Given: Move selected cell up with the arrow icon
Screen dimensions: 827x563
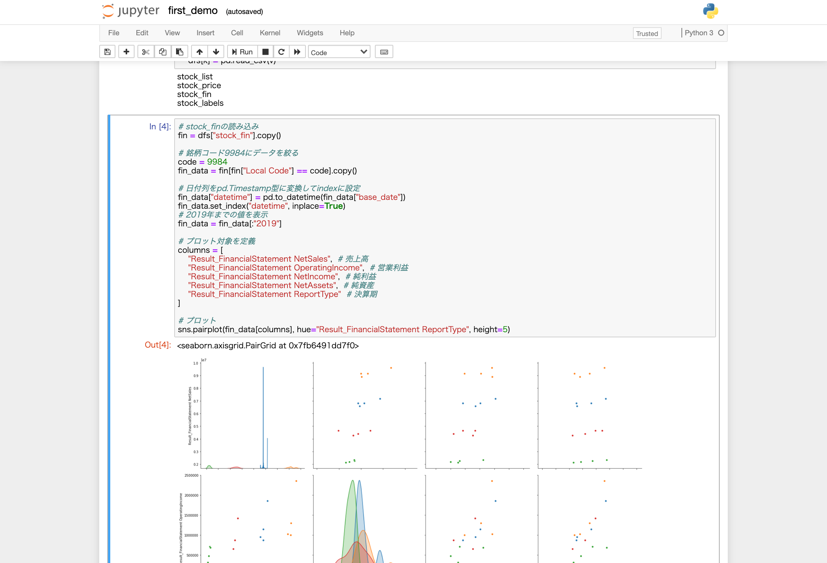Looking at the screenshot, I should coord(200,52).
